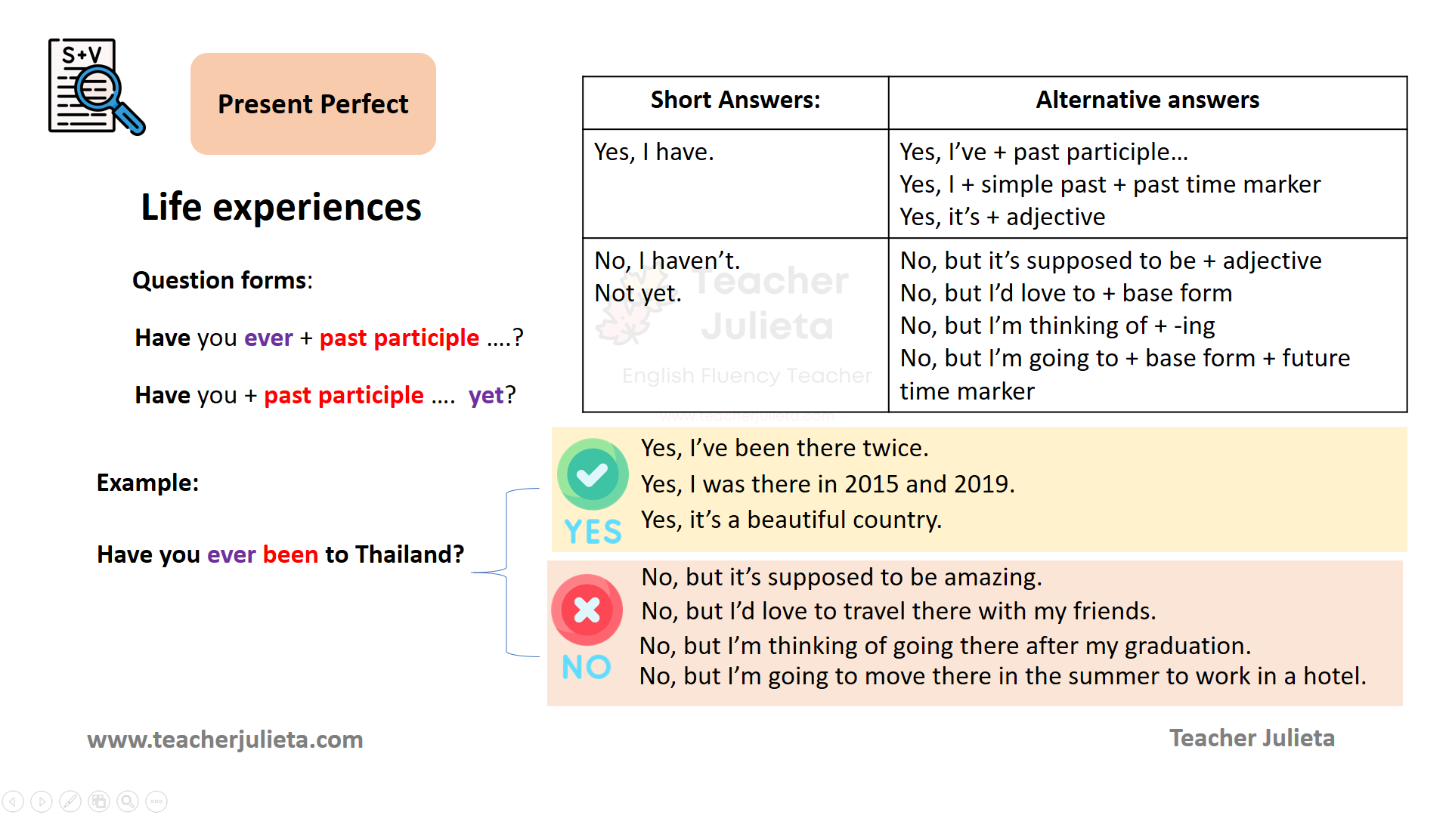Click the Teacher Julieta footer text
1449x815 pixels.
(1252, 738)
